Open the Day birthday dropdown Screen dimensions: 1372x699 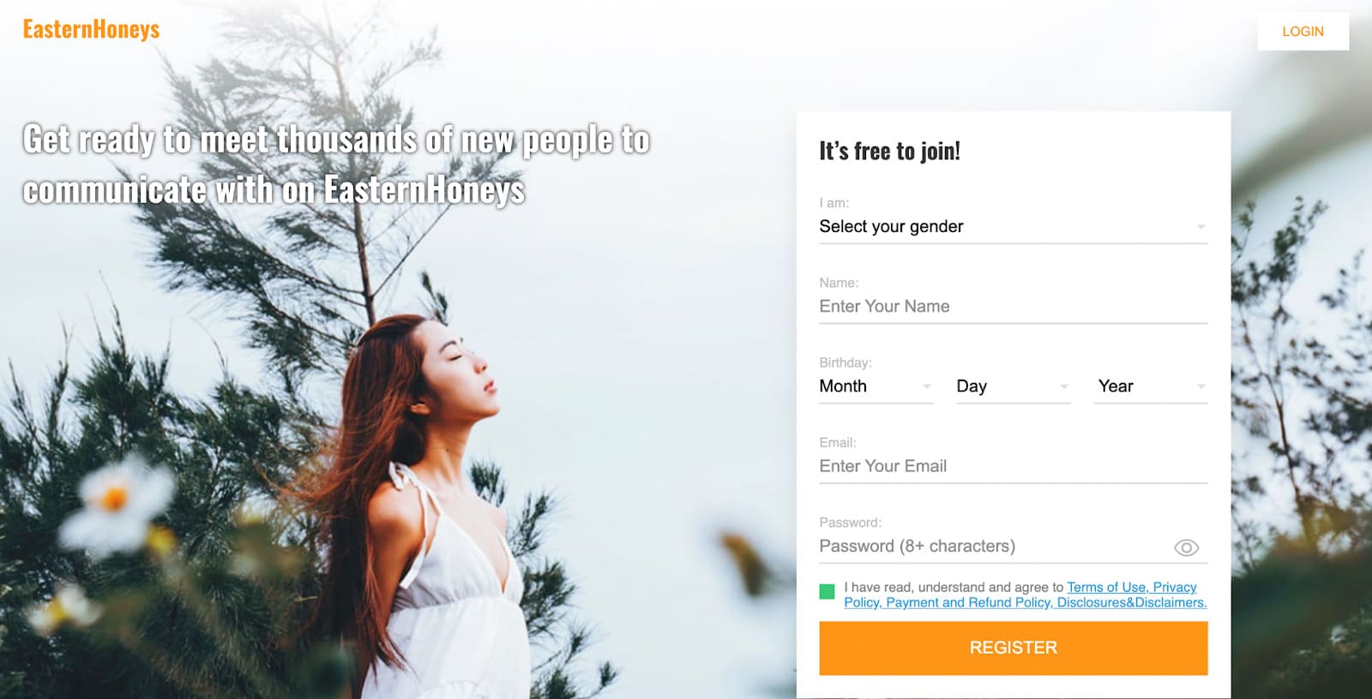(1013, 386)
